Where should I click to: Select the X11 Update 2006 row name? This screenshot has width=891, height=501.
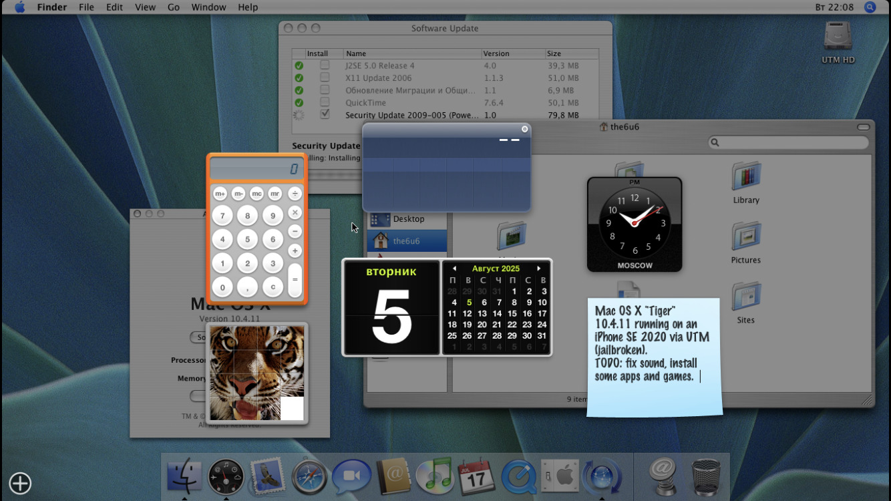click(x=378, y=78)
